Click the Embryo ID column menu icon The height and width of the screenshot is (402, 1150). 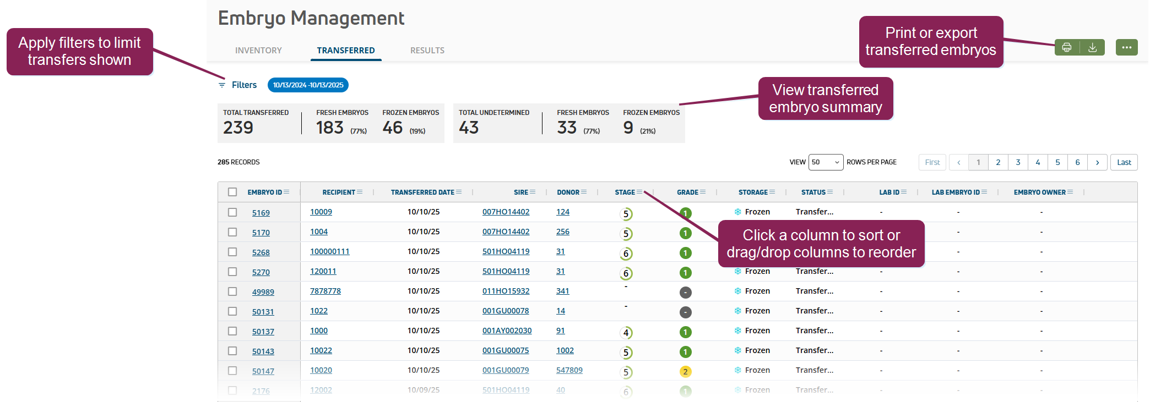coord(286,192)
